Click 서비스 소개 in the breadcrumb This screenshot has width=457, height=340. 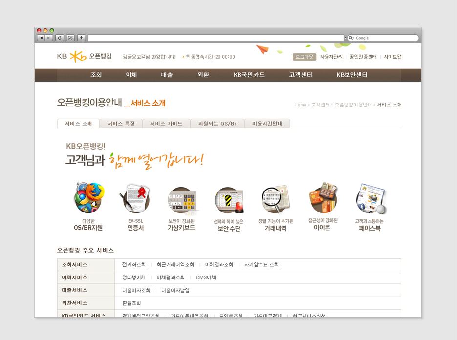click(389, 105)
